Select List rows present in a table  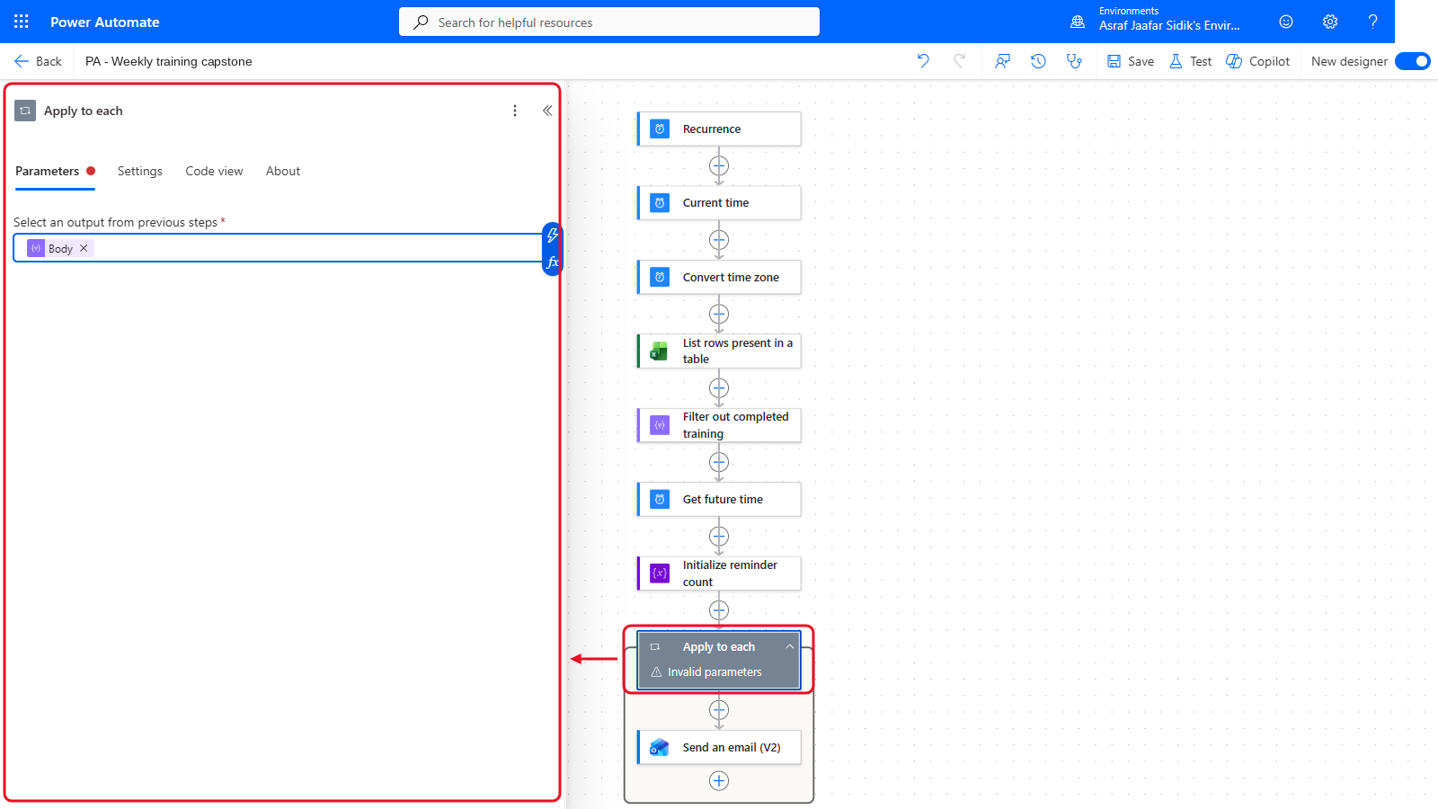719,351
